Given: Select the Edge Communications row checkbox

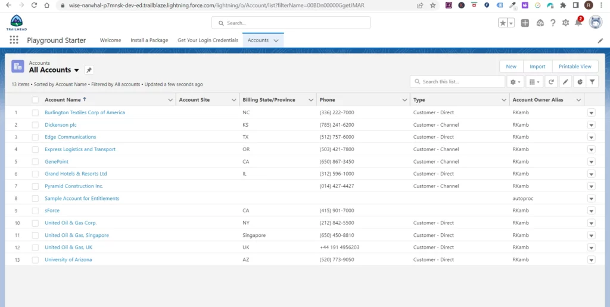Looking at the screenshot, I should pos(35,137).
